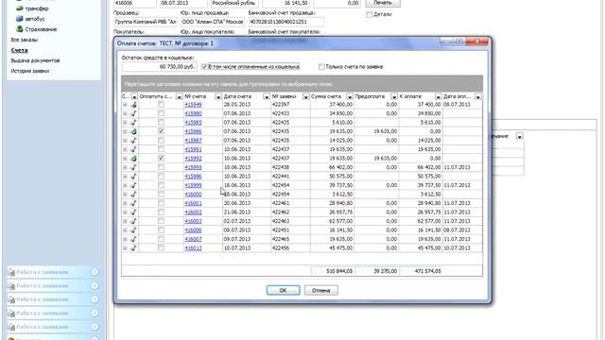
Task: Click status icon in invoice 415985 row
Action: click(x=133, y=122)
